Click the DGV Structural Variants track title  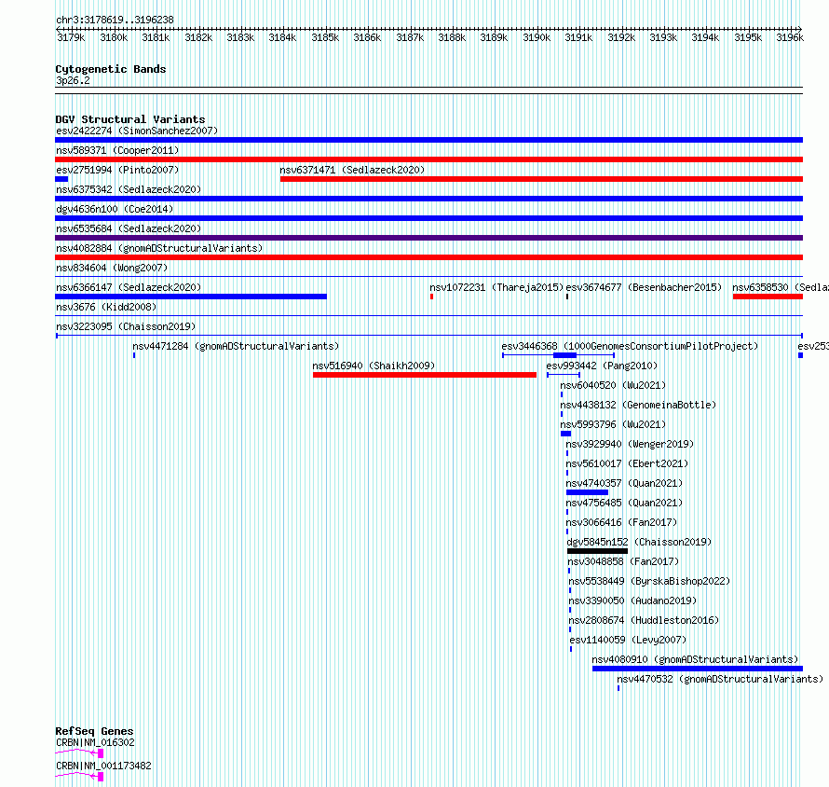[130, 119]
